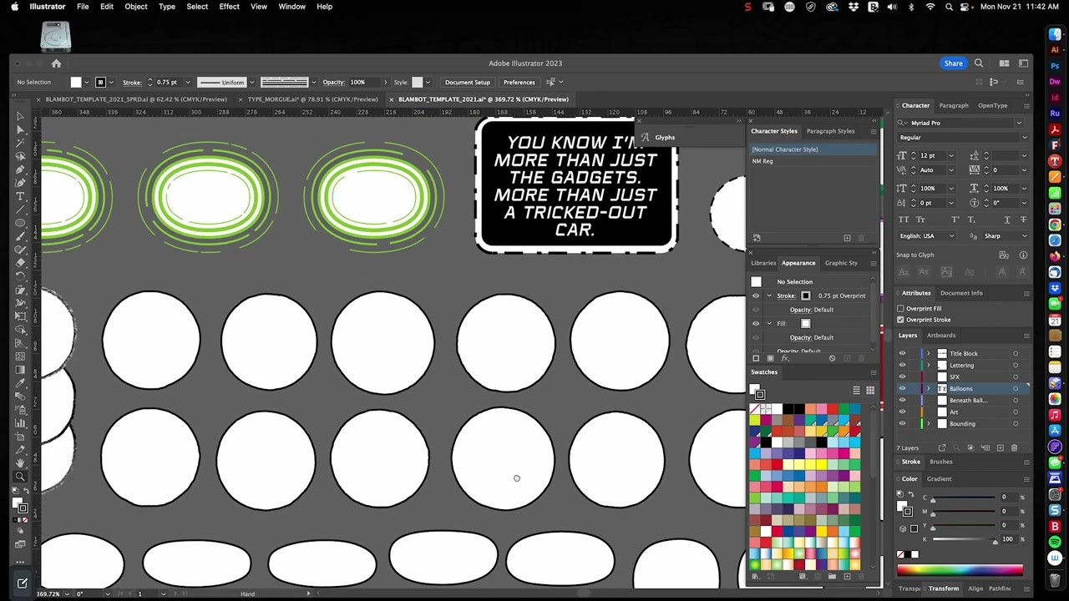Select the Hand tool

(20, 463)
